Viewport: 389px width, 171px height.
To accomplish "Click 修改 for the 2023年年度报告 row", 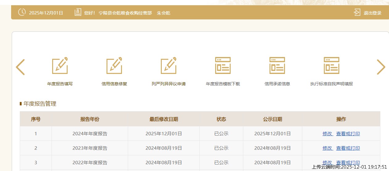I will [327, 148].
